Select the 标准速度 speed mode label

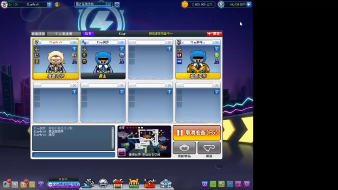tap(38, 34)
